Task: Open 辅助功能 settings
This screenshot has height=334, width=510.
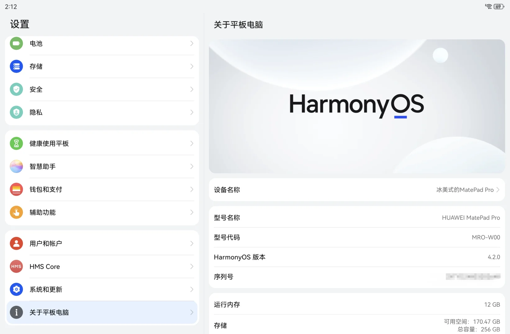Action: click(x=102, y=212)
